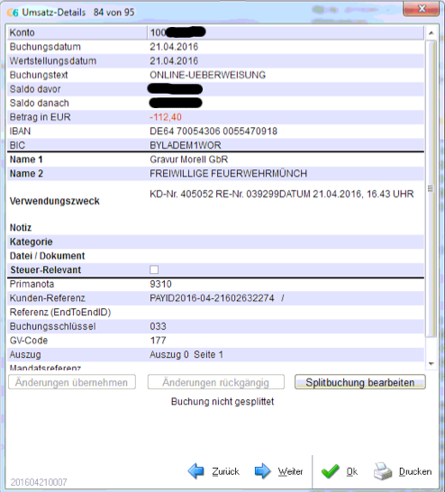Click the Mandatsreferenz row label
445x492 pixels.
pyautogui.click(x=45, y=367)
